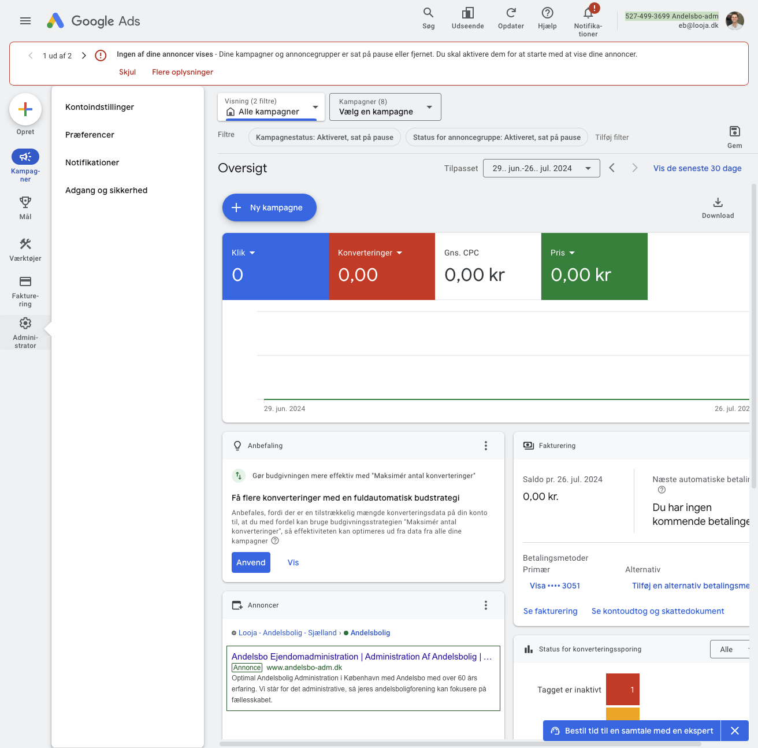Open Adgang og sikkerhed menu item
The height and width of the screenshot is (748, 758).
(x=106, y=190)
